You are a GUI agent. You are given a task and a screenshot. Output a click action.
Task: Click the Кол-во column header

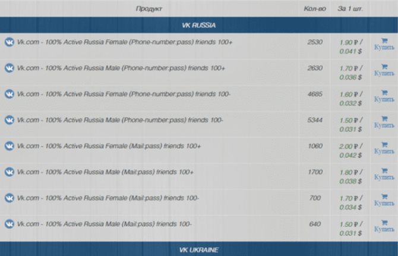pos(315,9)
